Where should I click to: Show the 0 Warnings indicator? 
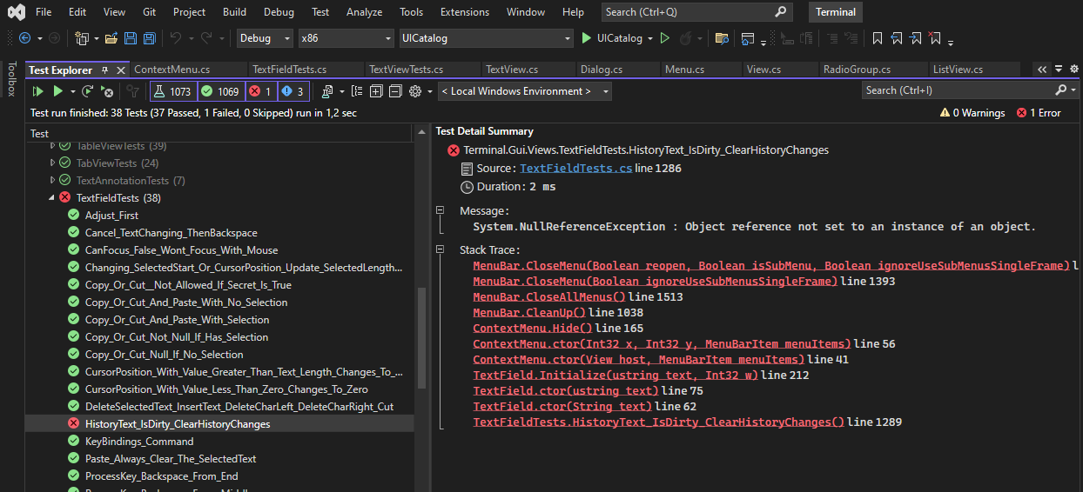tap(972, 113)
